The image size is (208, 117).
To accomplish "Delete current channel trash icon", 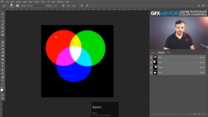I will [x=203, y=114].
